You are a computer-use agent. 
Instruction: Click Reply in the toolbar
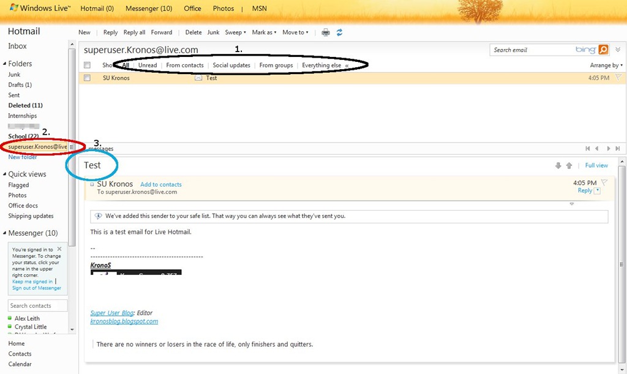110,32
